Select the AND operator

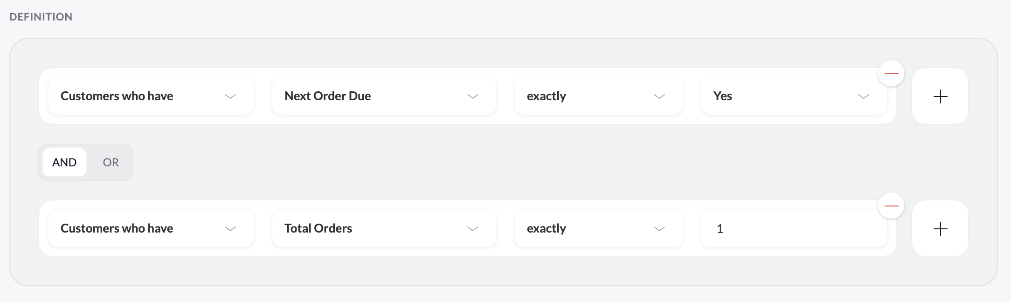pos(64,162)
